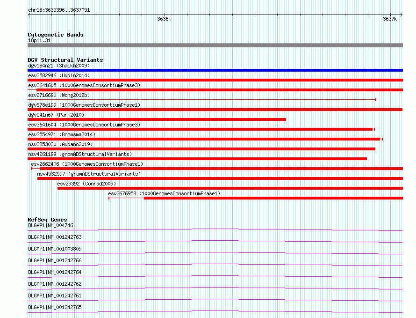The image size is (416, 318).
Task: Select the red esv29392 variant bar
Action: point(230,188)
